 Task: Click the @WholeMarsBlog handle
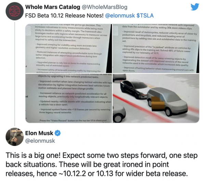click(x=104, y=7)
